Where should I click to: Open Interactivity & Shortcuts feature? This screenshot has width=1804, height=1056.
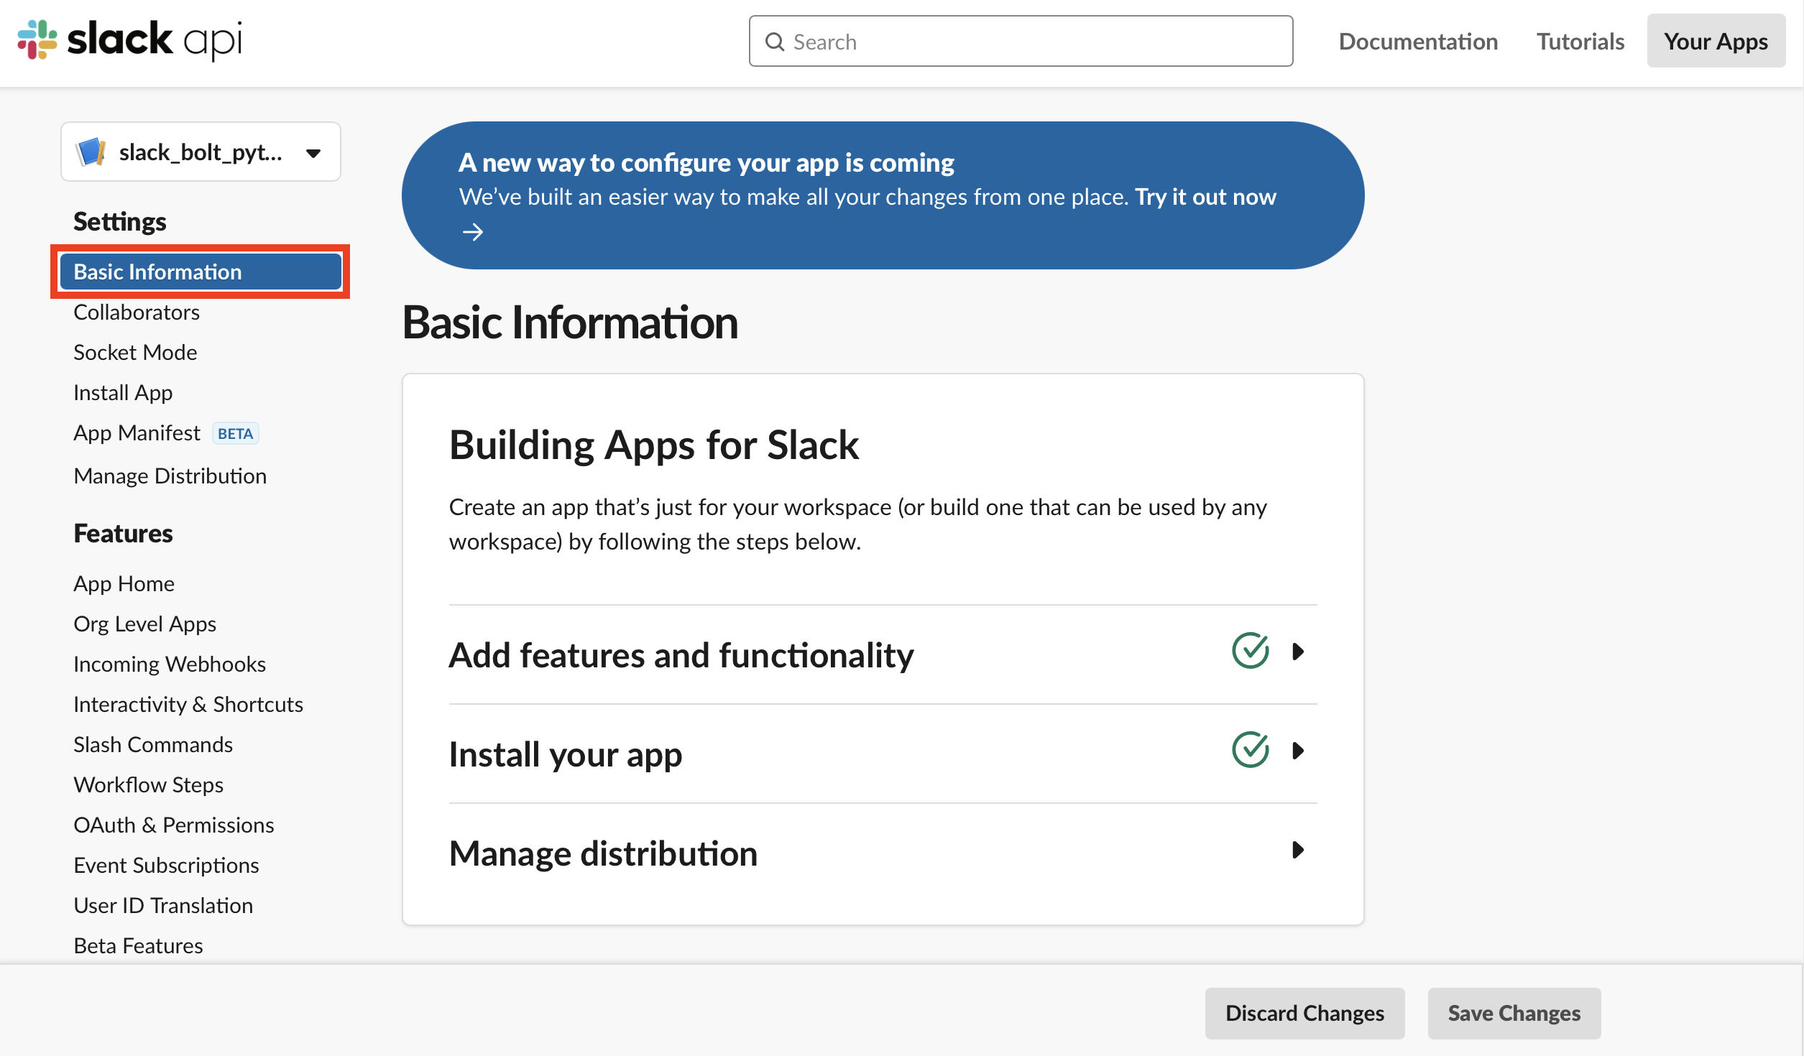click(x=188, y=704)
